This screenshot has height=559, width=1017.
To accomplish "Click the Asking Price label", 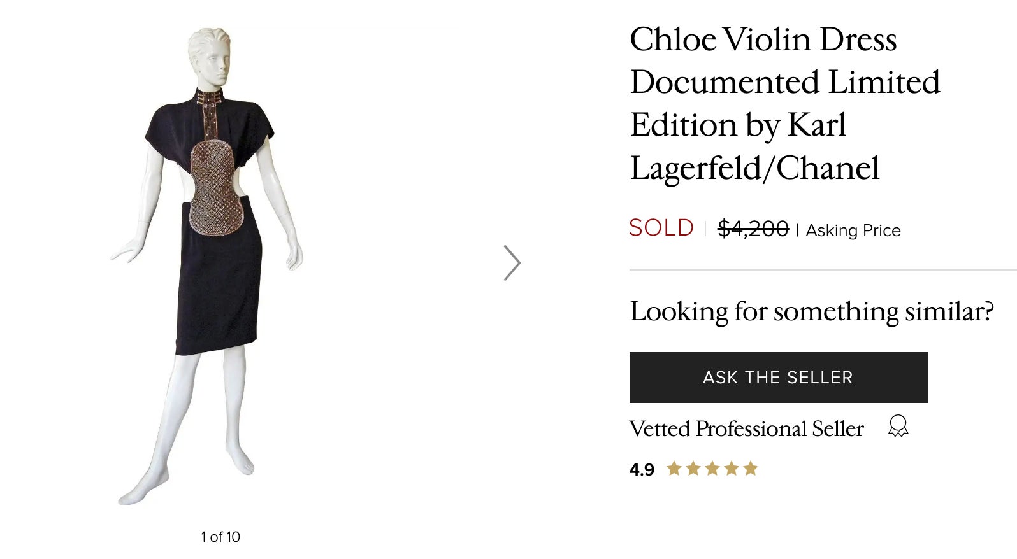I will (853, 230).
